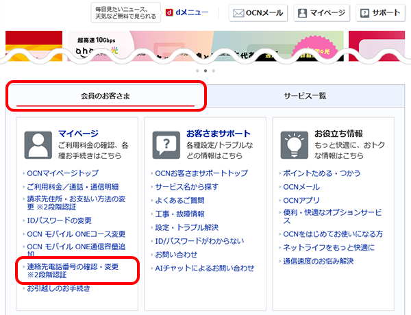The image size is (411, 315).
Task: Open OCNお客さまサポートトップ link
Action: [x=201, y=173]
